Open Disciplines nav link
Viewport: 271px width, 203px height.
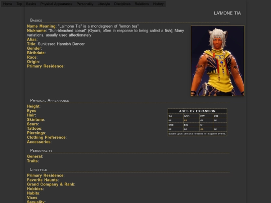pyautogui.click(x=122, y=4)
